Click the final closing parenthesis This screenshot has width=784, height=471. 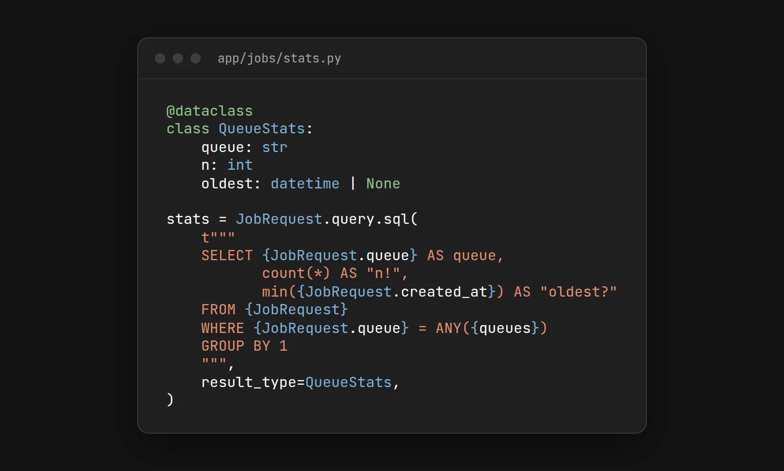(170, 400)
